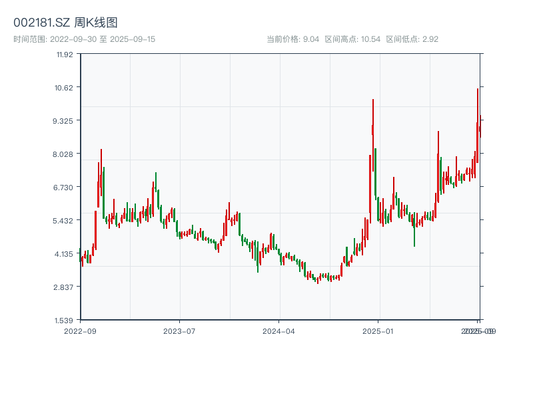
Task: Click x-axis label 2023-07
Action: [179, 331]
